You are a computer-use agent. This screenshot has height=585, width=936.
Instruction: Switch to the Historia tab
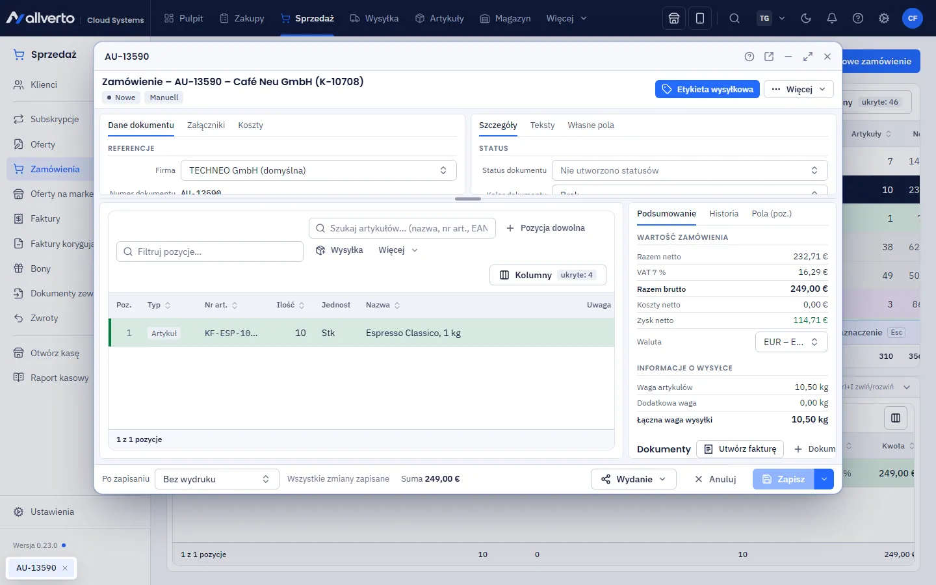(724, 214)
